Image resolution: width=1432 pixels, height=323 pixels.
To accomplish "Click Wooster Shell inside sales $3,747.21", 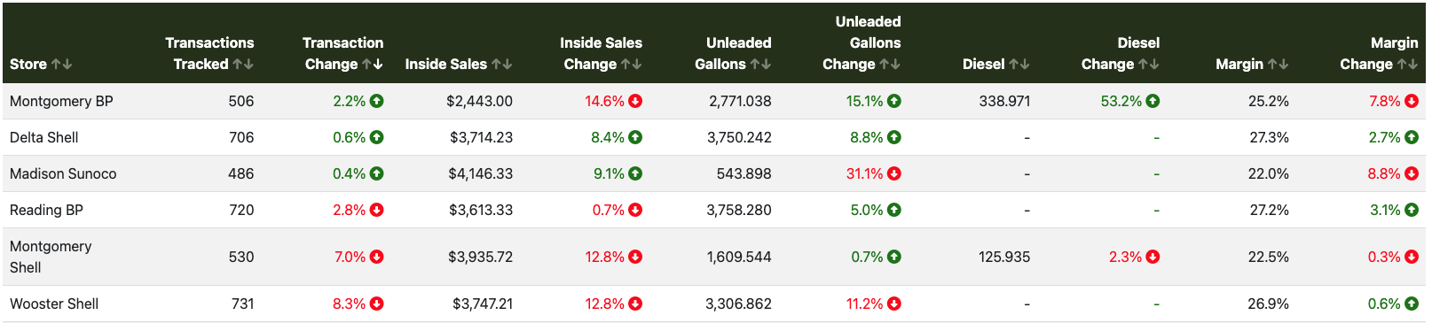I will click(482, 304).
